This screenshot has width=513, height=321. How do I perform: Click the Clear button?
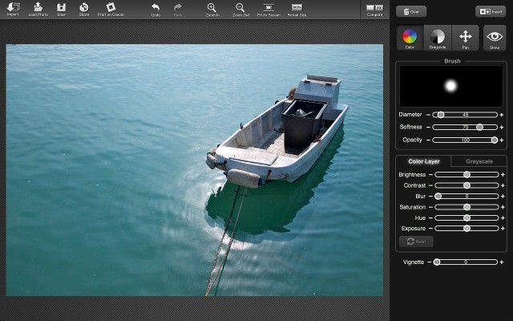pyautogui.click(x=411, y=11)
